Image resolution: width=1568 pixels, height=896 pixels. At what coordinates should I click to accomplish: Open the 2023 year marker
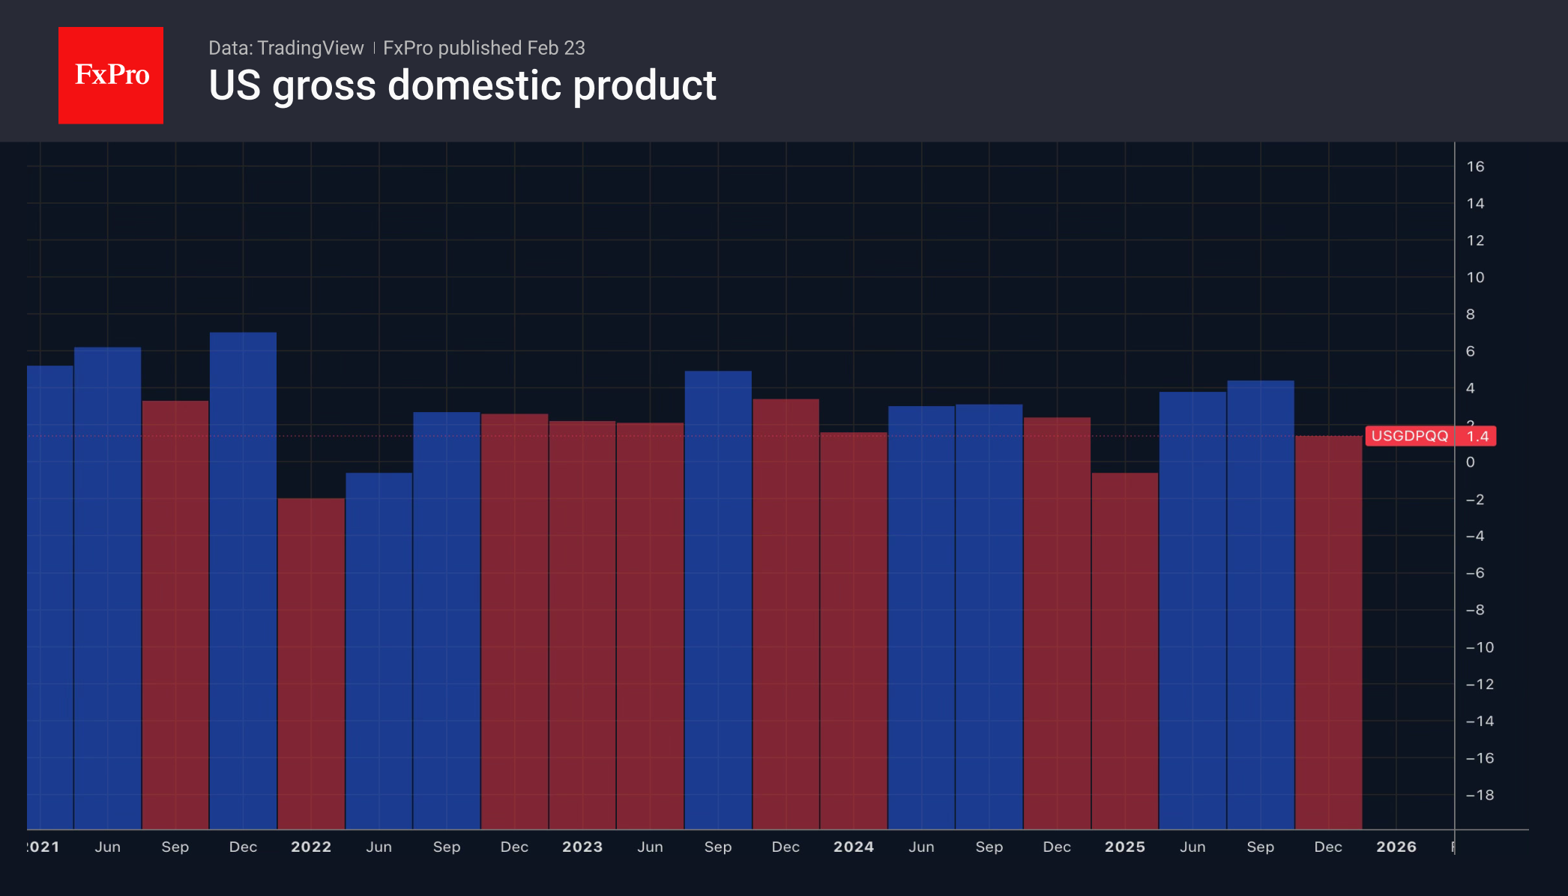582,847
